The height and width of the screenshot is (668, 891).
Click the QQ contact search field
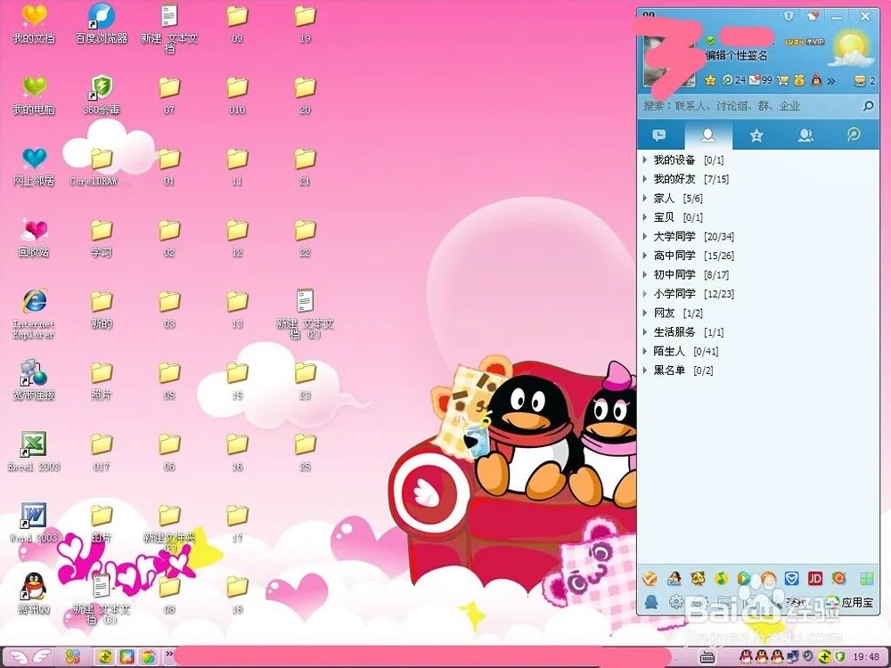point(748,106)
